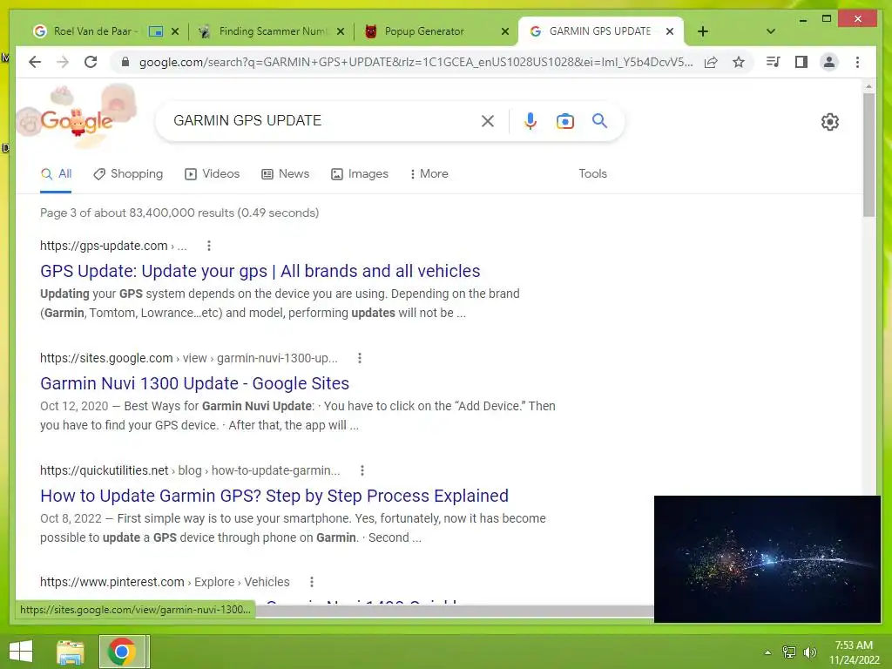This screenshot has height=669, width=892.
Task: Open options for pinterest.com result
Action: 312,582
